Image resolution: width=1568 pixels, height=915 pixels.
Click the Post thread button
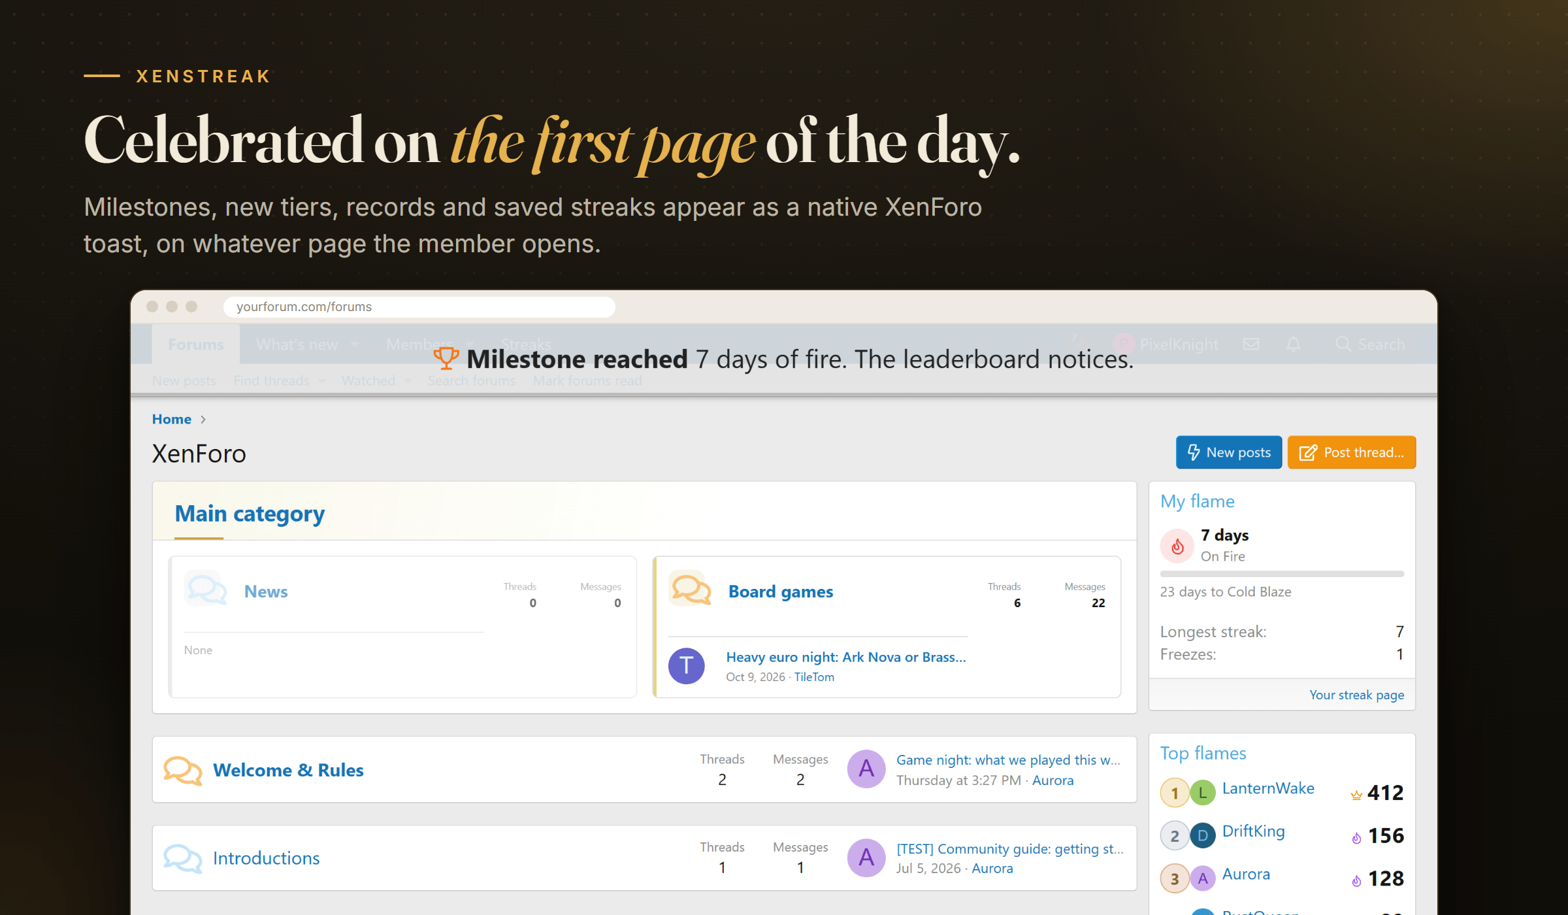(x=1352, y=452)
